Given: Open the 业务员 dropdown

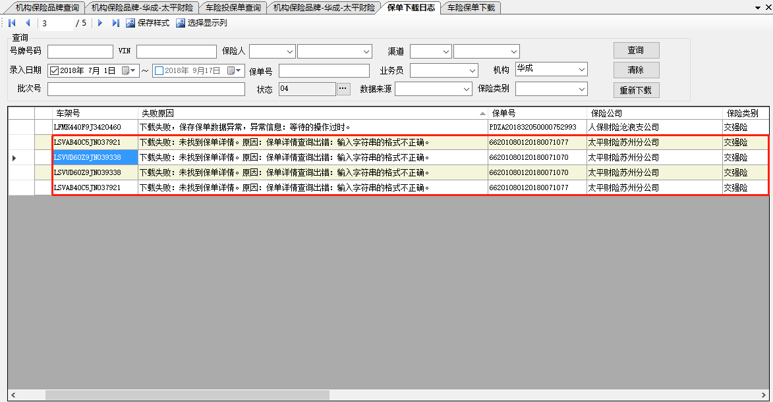Looking at the screenshot, I should click(x=472, y=71).
